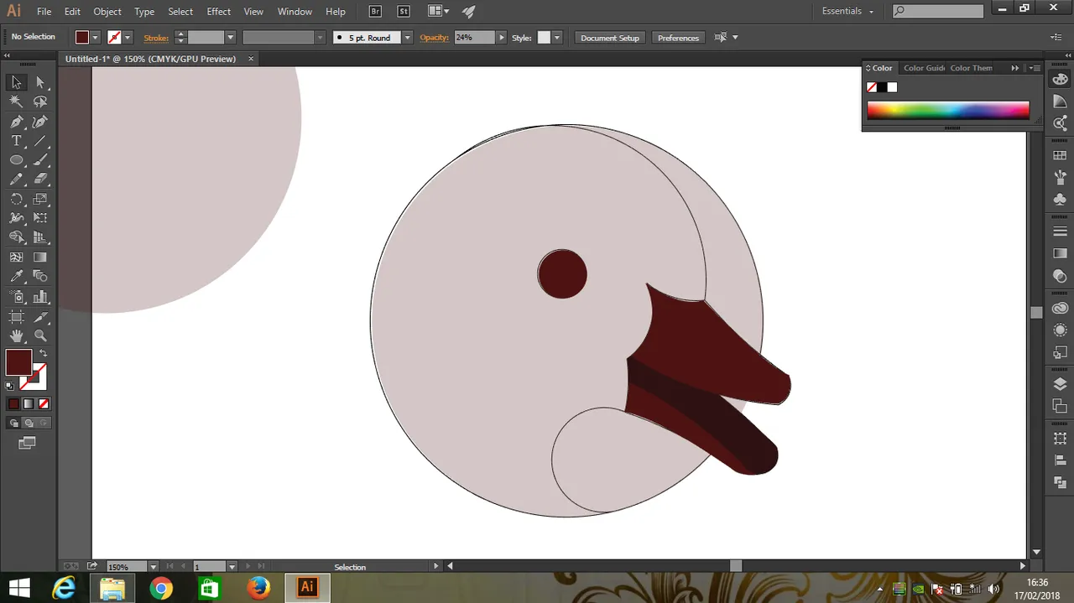Expand the Opacity value arrow
Viewport: 1074px width, 603px height.
click(x=502, y=38)
